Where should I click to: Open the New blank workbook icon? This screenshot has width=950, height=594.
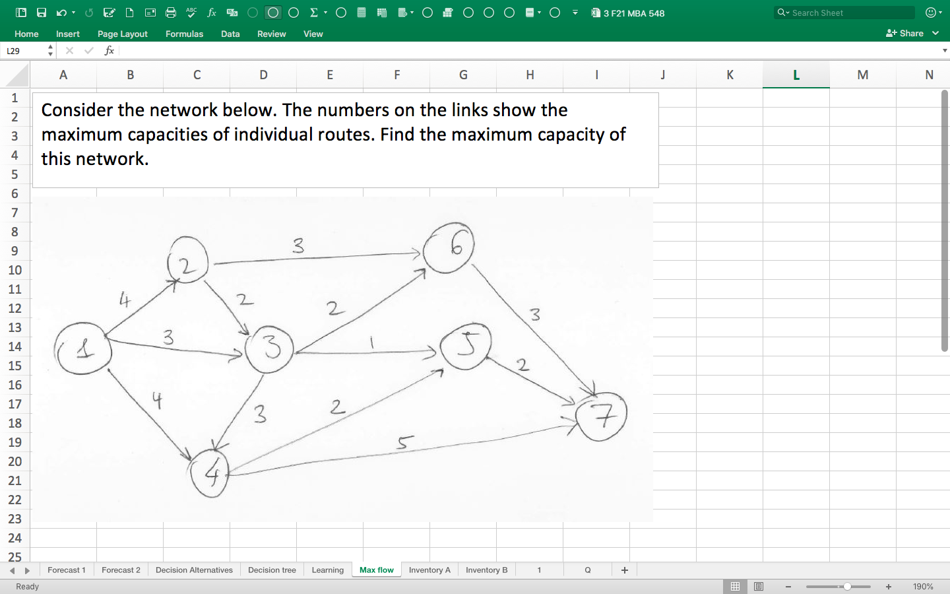(130, 13)
